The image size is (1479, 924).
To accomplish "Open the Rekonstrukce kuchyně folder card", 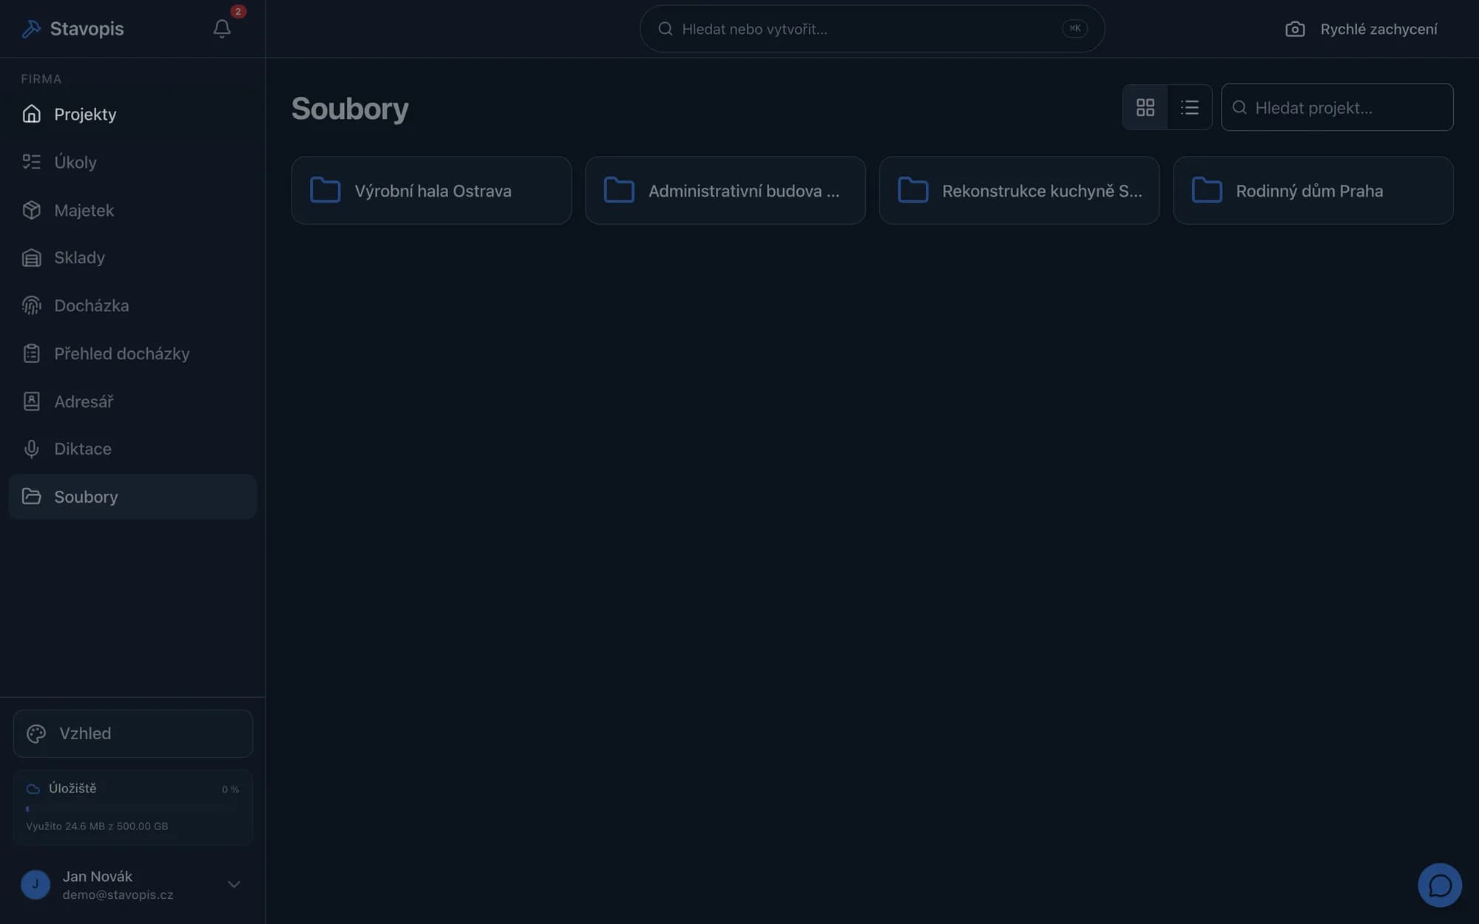I will coord(1019,190).
